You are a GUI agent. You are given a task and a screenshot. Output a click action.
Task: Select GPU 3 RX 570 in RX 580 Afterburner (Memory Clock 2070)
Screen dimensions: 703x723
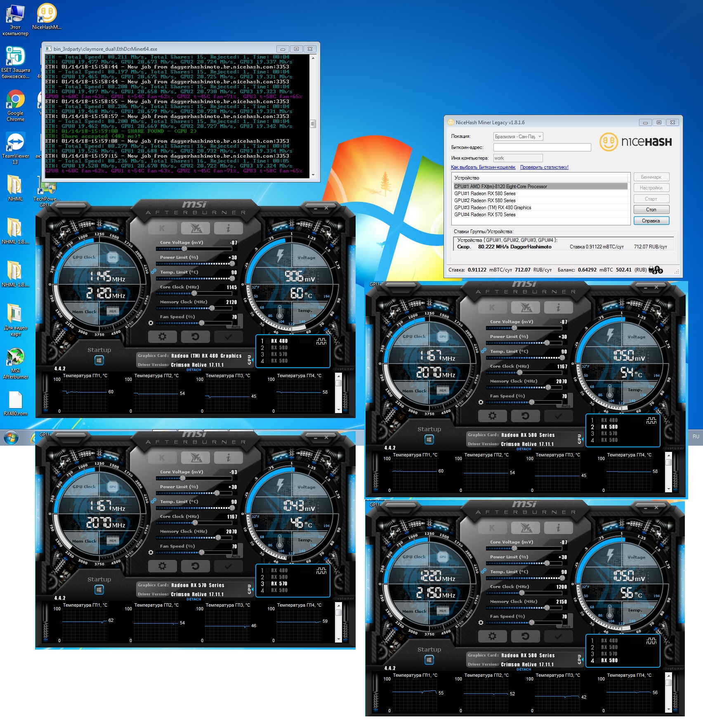click(604, 433)
